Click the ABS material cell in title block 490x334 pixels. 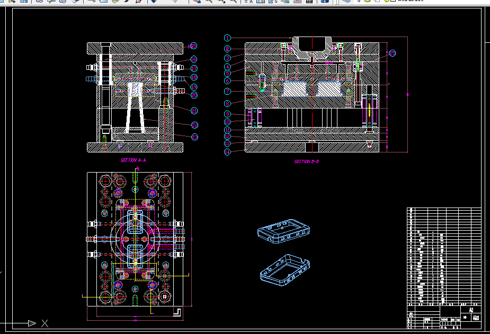click(x=476, y=318)
